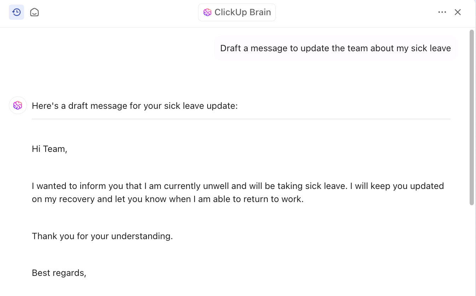Screen dimensions: 476x296
Task: Click 'Thank you for your understanding.' line
Action: [x=102, y=236]
